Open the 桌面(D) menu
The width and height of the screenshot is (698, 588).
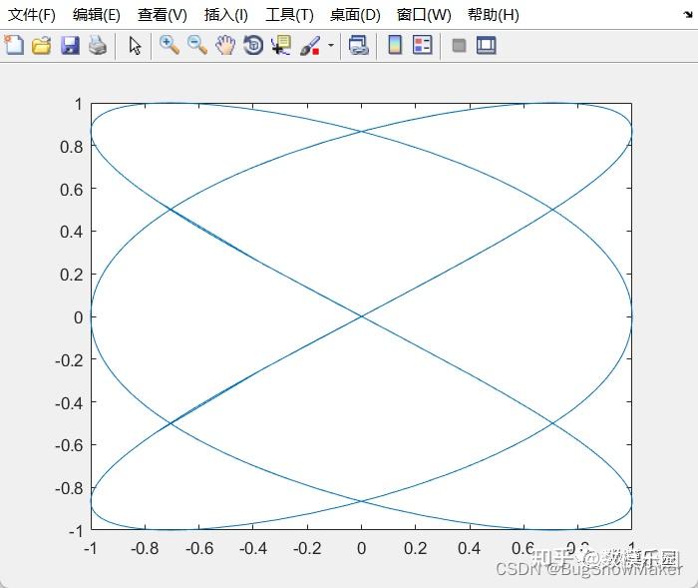pyautogui.click(x=355, y=15)
